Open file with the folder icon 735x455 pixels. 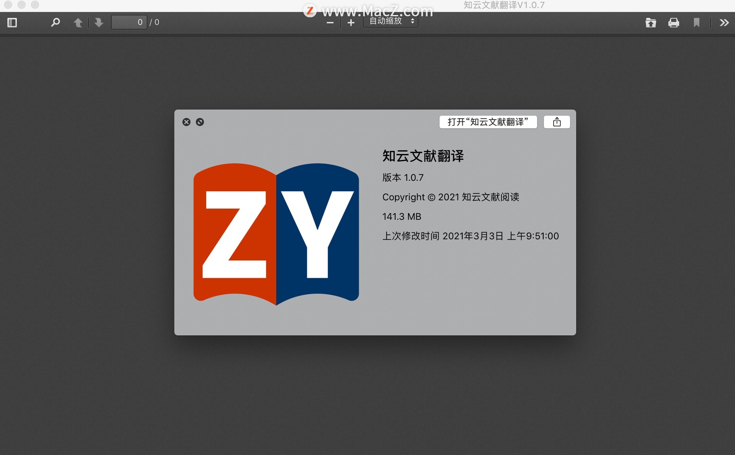click(x=650, y=23)
